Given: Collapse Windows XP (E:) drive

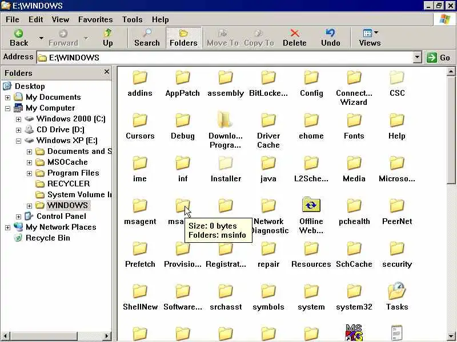Looking at the screenshot, I should 18,141.
